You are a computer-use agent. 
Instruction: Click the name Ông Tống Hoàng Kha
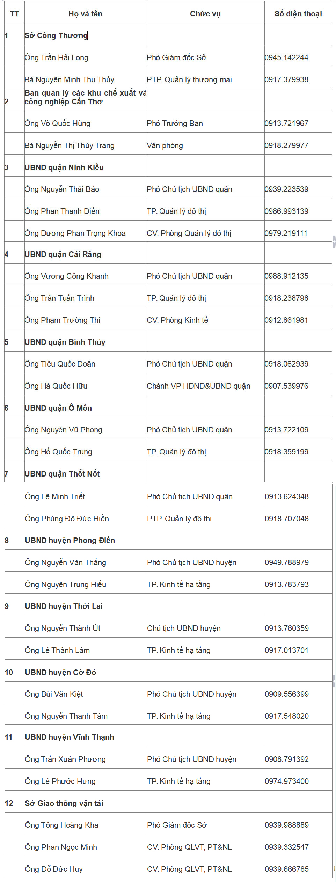[62, 825]
